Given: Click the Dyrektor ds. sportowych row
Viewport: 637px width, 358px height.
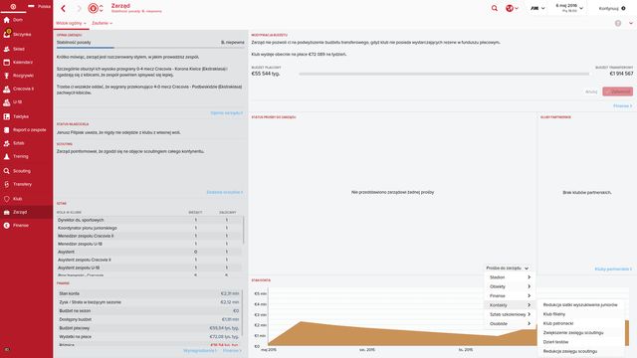Looking at the screenshot, I should (149, 220).
